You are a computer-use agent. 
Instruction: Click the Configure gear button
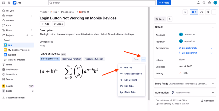[x=208, y=101]
